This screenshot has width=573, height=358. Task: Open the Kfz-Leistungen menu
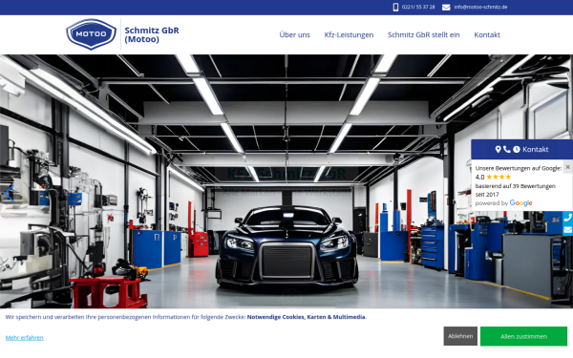tap(349, 34)
